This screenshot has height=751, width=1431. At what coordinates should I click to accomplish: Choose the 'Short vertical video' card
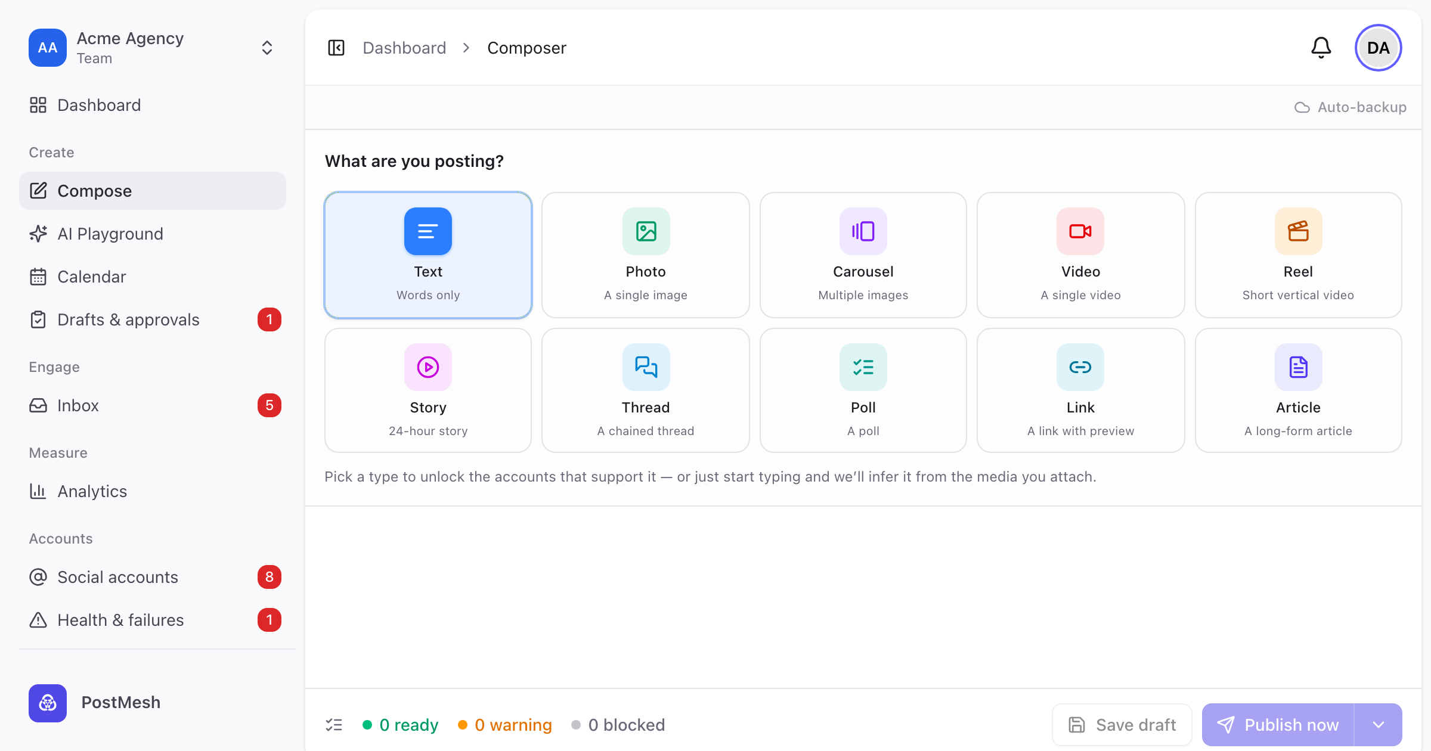(1298, 255)
